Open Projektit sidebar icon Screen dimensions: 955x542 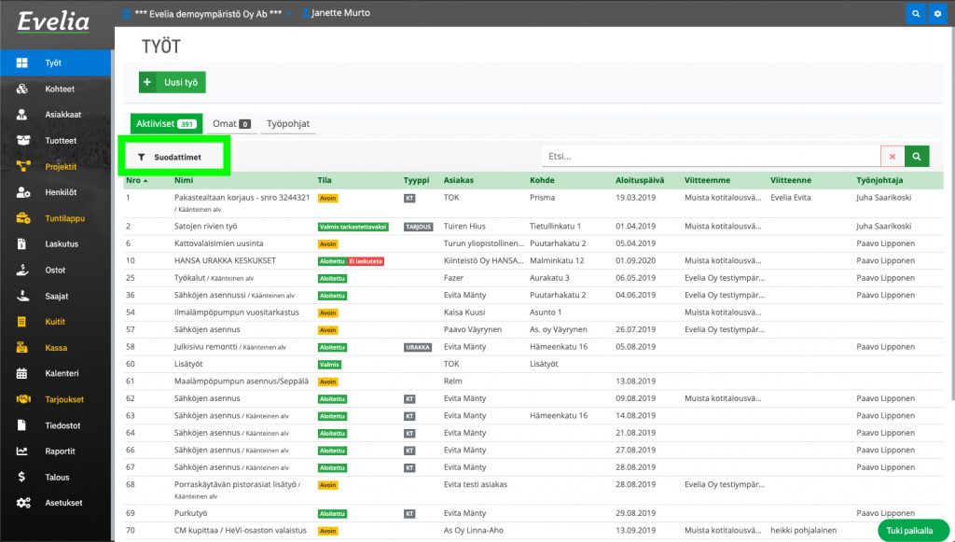coord(23,166)
